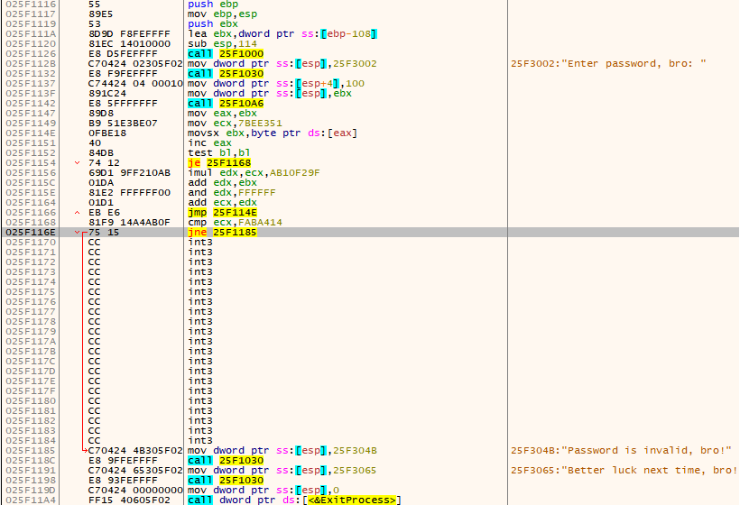Select the call 25F10A6 instruction
740x505 pixels.
coord(219,104)
